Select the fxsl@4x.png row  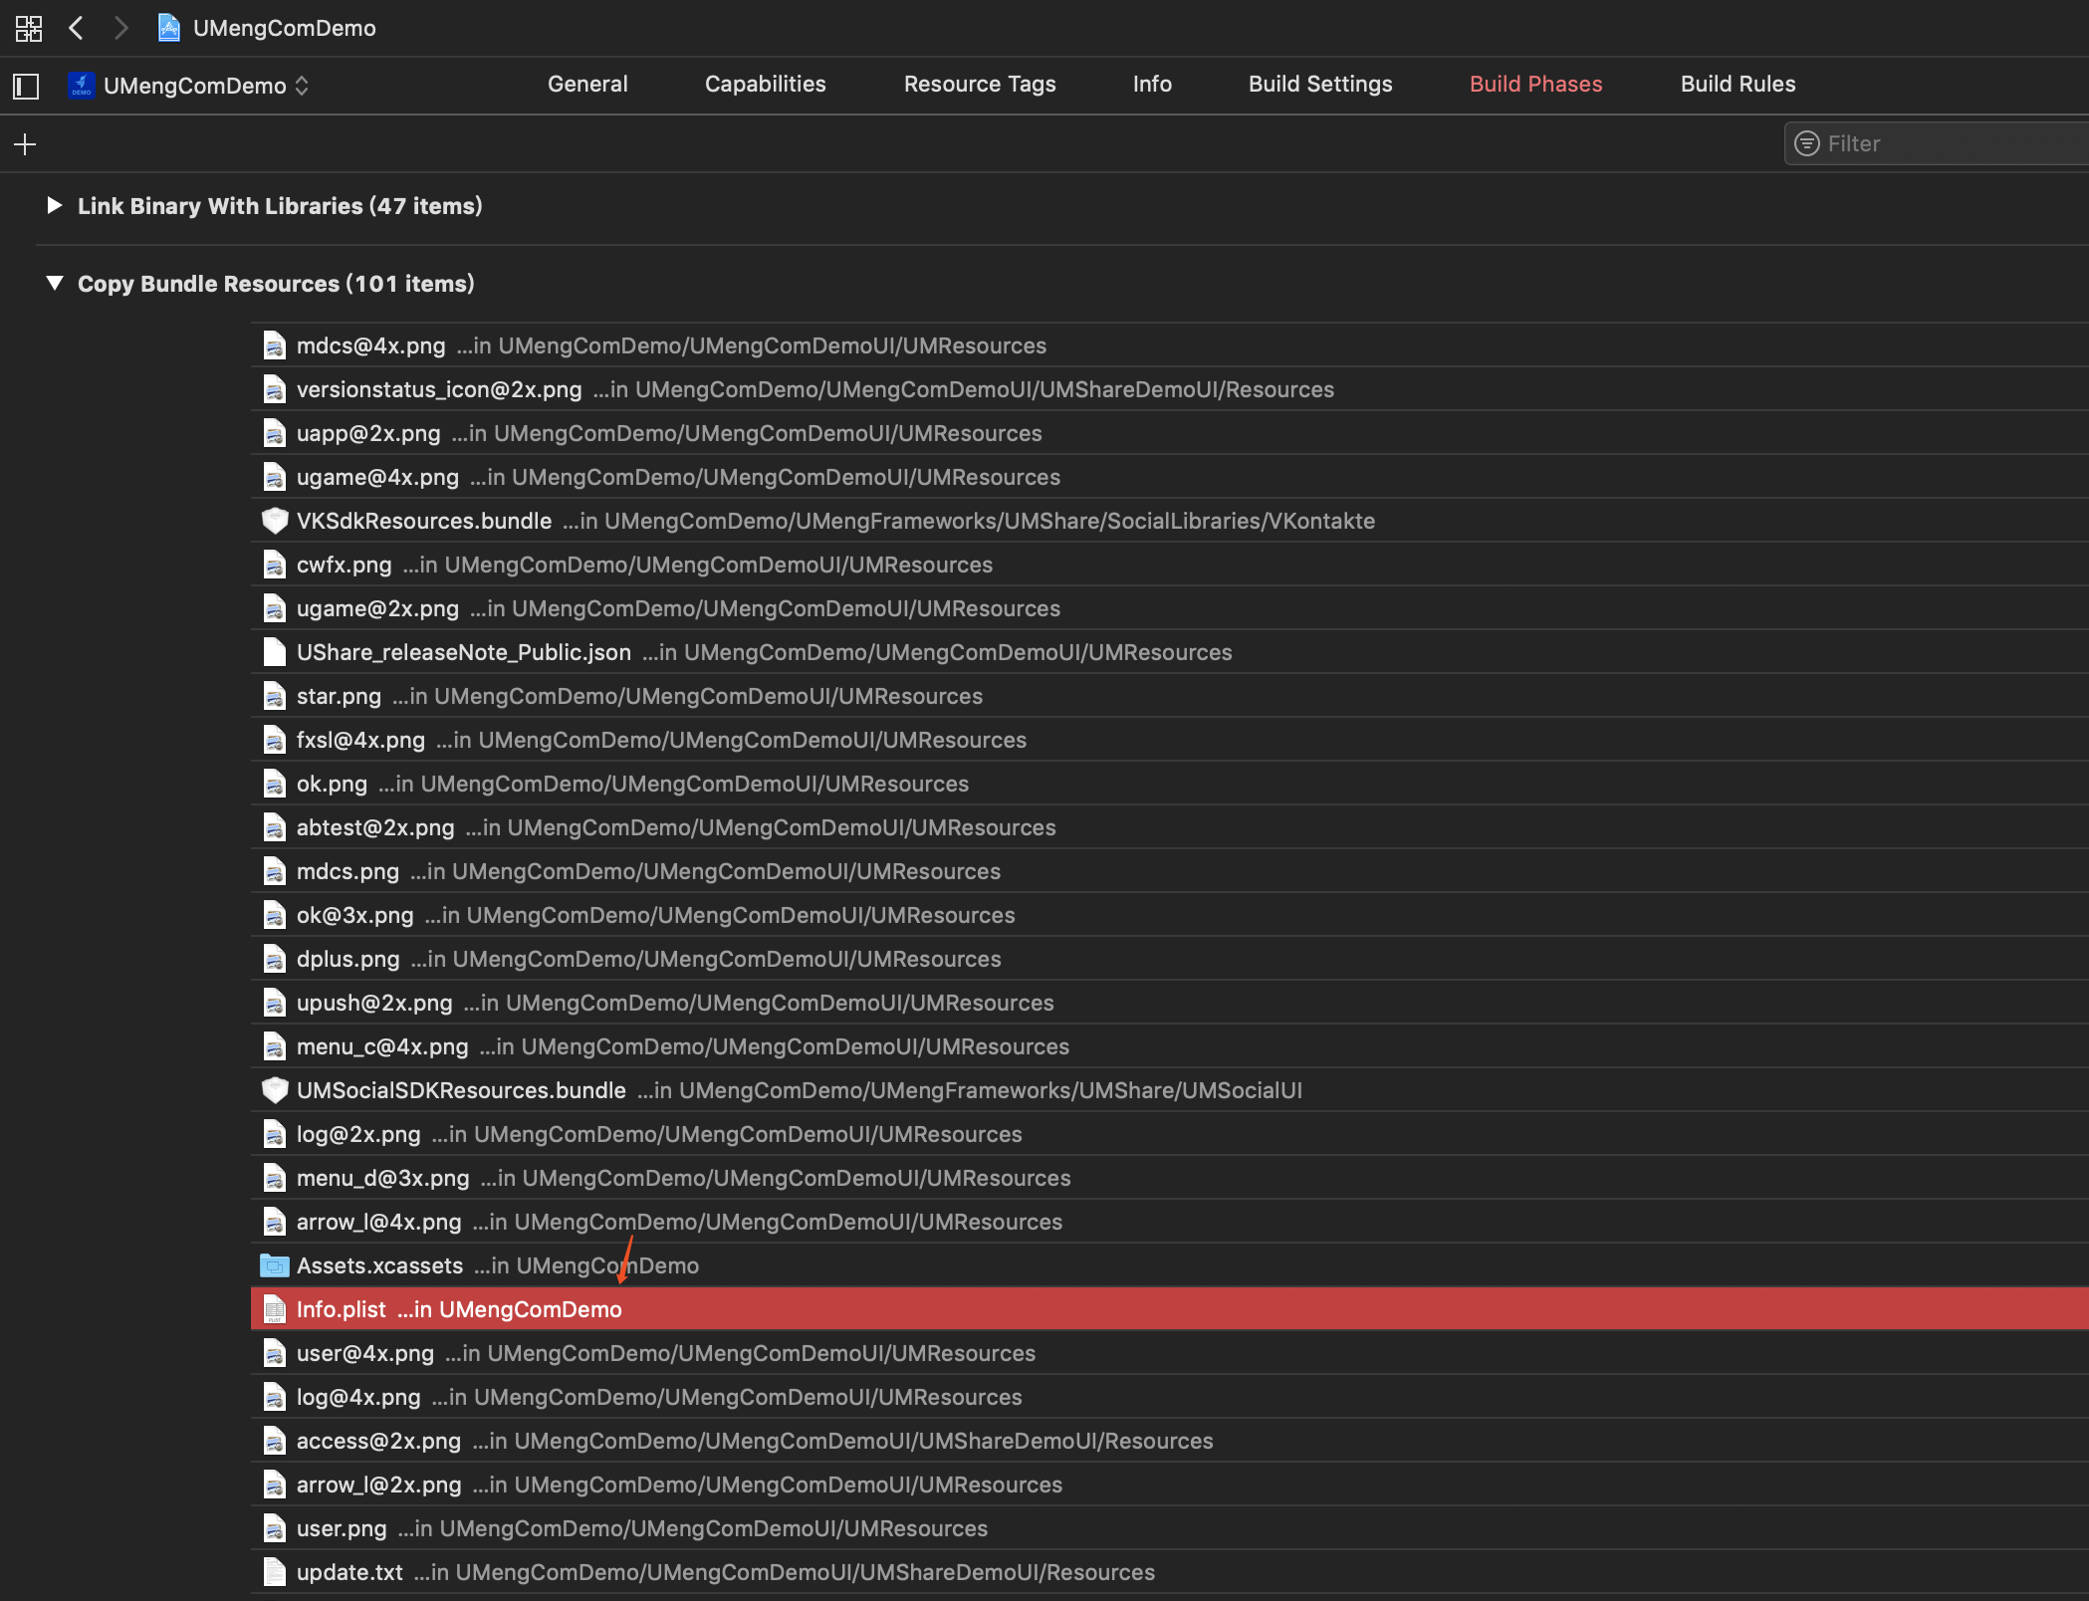tap(1170, 740)
